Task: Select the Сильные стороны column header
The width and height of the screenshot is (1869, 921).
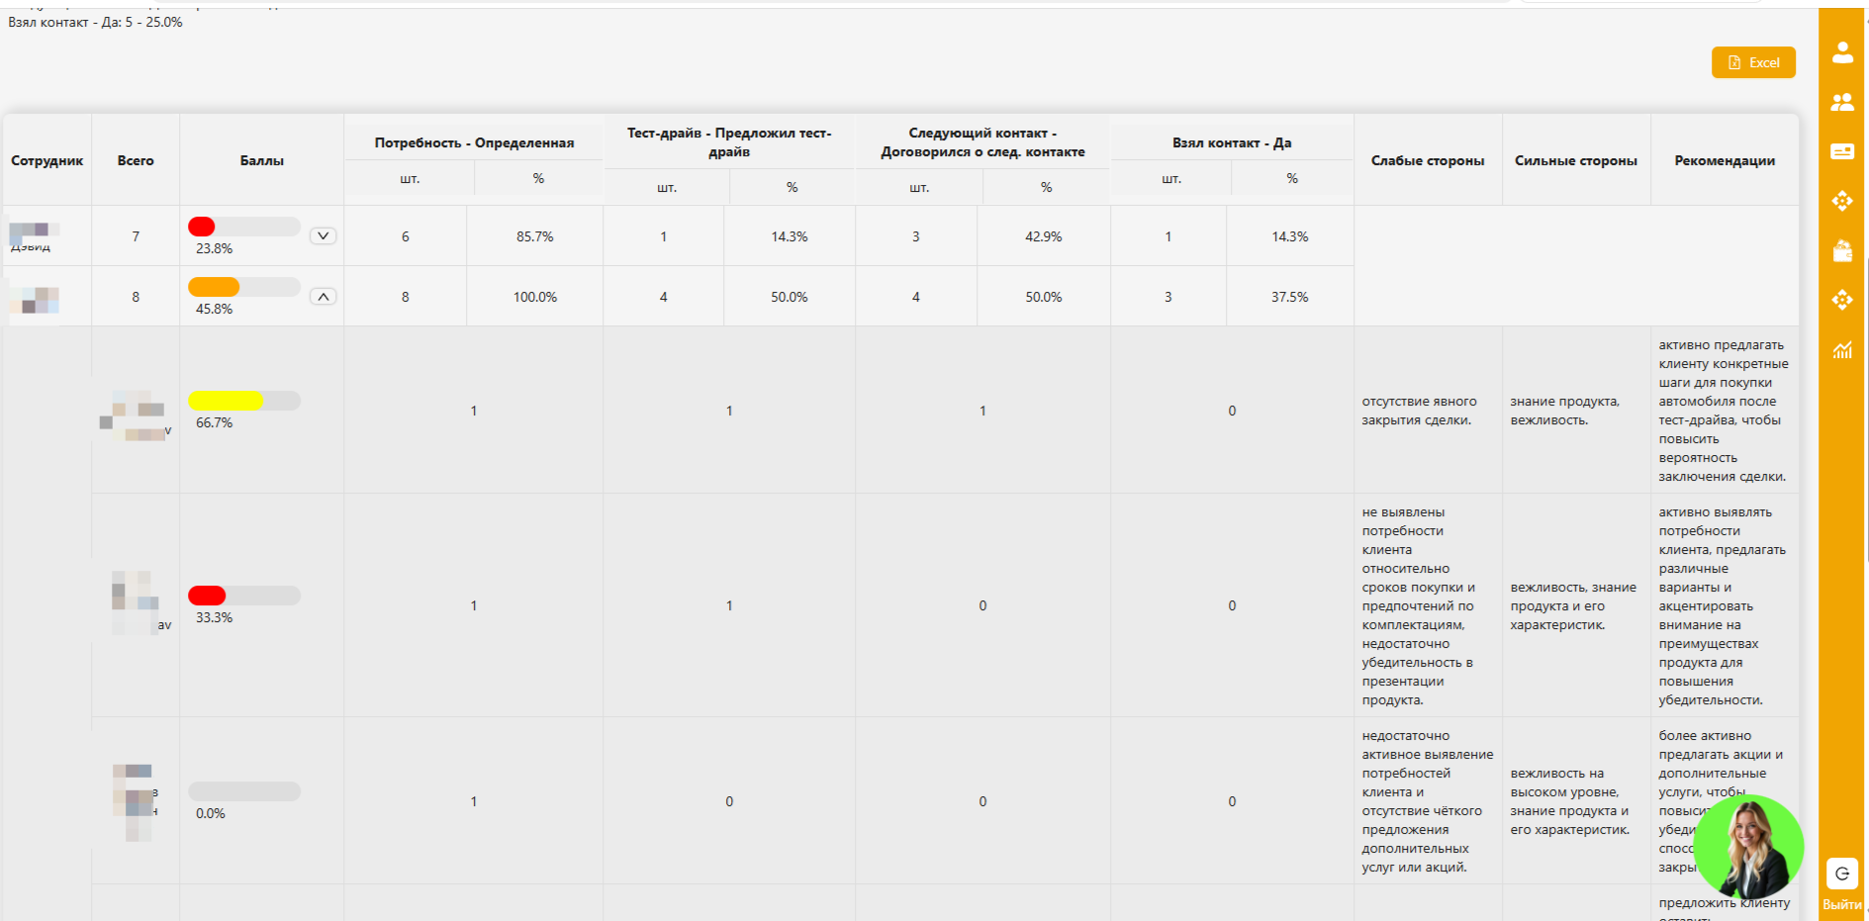Action: [1575, 160]
